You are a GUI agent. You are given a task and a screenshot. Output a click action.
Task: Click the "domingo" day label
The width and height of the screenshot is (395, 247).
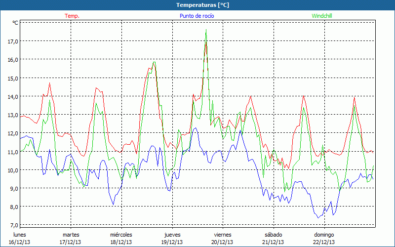(324, 235)
